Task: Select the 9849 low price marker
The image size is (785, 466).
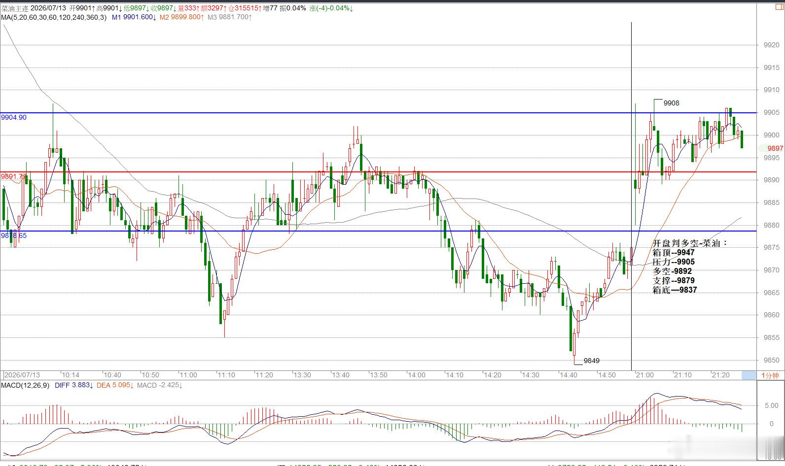Action: [x=591, y=361]
